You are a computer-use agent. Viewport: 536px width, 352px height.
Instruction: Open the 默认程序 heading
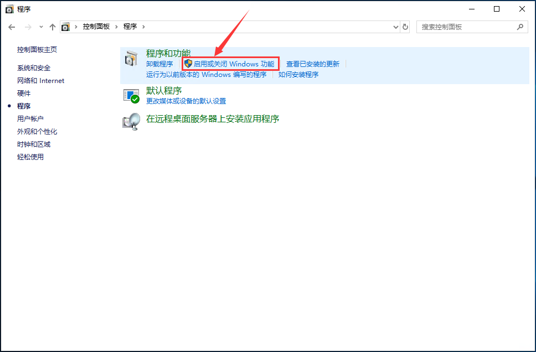164,91
